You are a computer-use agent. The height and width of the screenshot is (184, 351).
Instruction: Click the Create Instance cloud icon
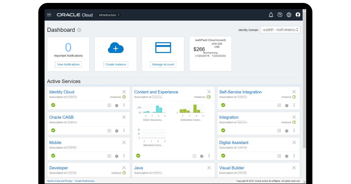pyautogui.click(x=116, y=47)
